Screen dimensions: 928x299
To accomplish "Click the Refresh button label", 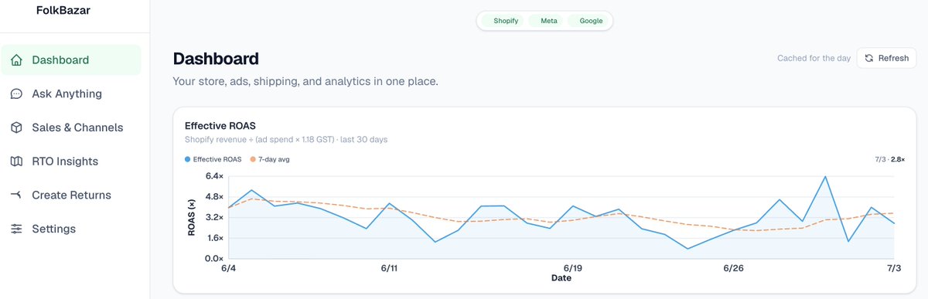I will (893, 58).
